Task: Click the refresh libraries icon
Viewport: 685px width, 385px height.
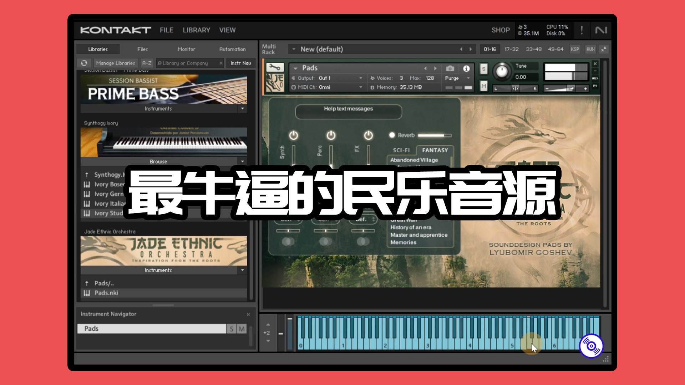Action: tap(84, 63)
